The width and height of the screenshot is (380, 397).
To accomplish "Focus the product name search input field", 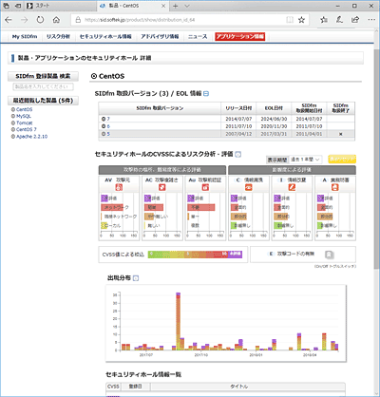I will click(43, 86).
